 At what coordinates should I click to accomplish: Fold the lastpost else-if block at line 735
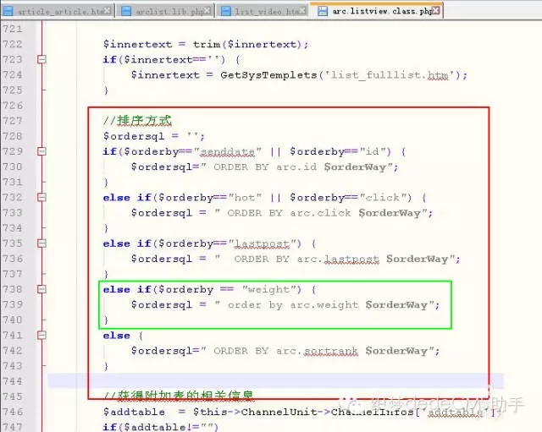(x=41, y=243)
